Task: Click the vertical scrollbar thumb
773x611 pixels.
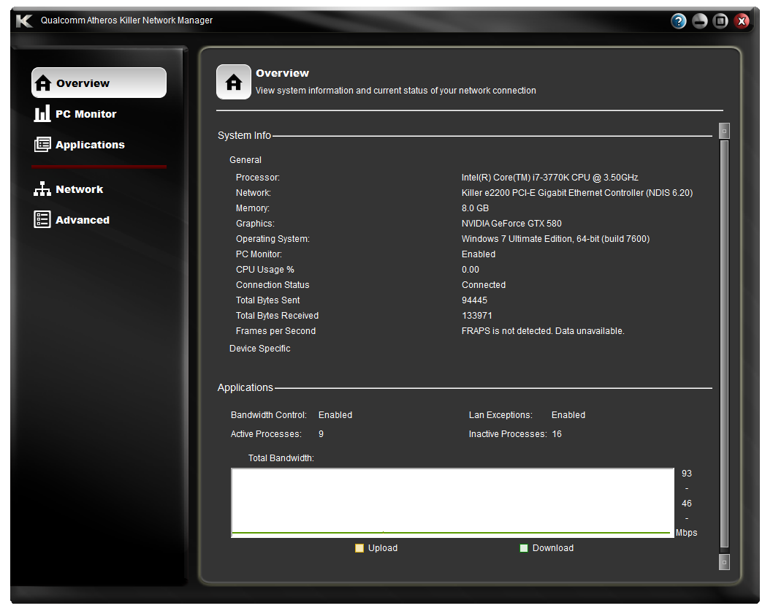Action: coord(724,344)
